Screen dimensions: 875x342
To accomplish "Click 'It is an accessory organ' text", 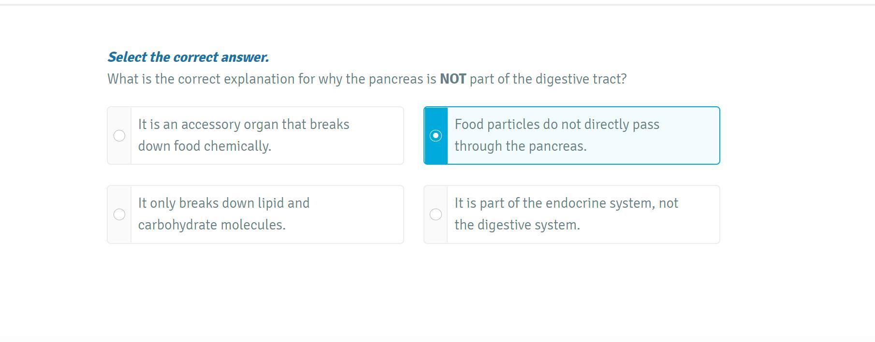I will pyautogui.click(x=208, y=124).
